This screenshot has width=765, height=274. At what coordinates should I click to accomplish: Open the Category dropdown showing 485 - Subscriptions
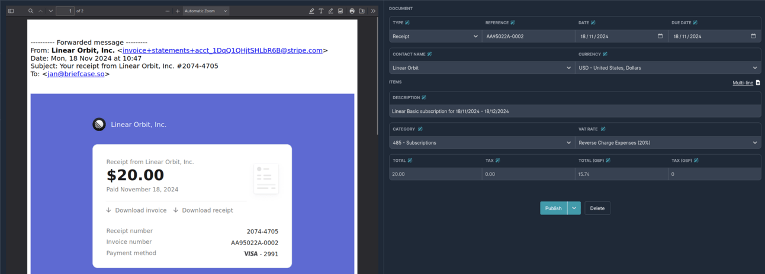click(x=482, y=142)
